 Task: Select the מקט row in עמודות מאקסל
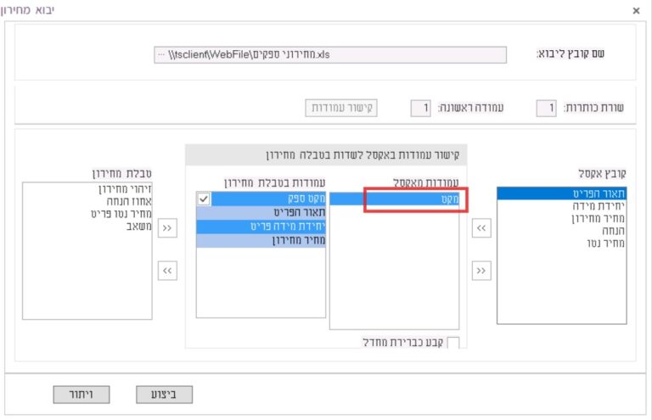point(395,199)
